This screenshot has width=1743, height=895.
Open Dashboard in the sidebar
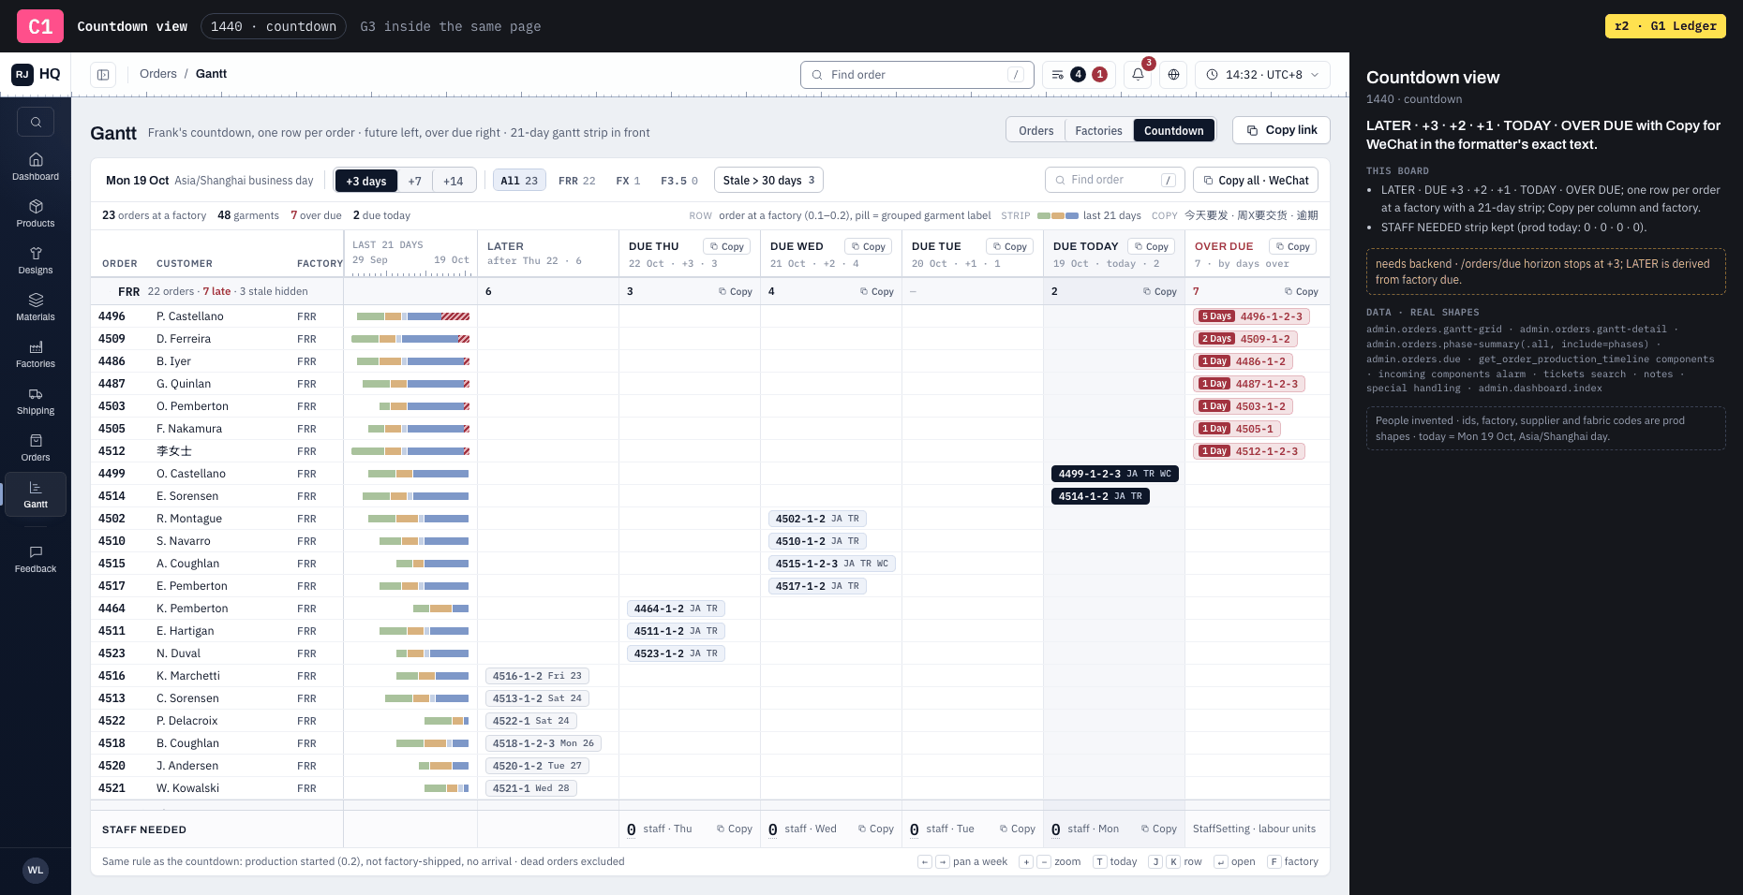[36, 167]
